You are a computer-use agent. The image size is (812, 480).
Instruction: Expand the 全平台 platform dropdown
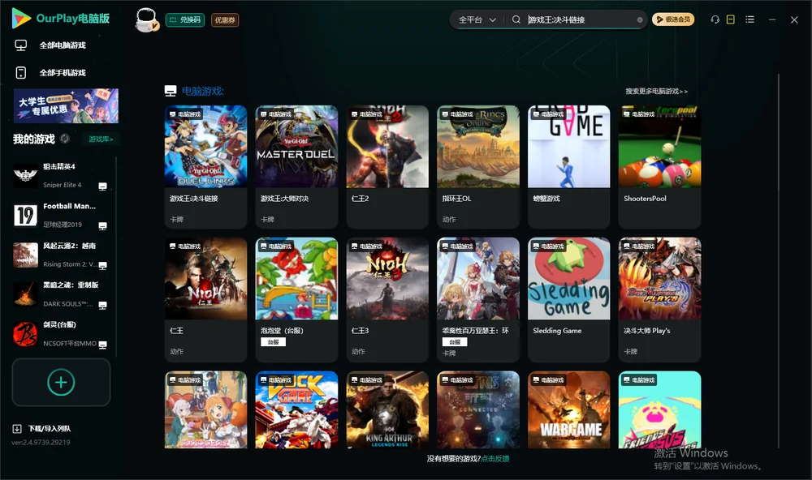pyautogui.click(x=477, y=19)
